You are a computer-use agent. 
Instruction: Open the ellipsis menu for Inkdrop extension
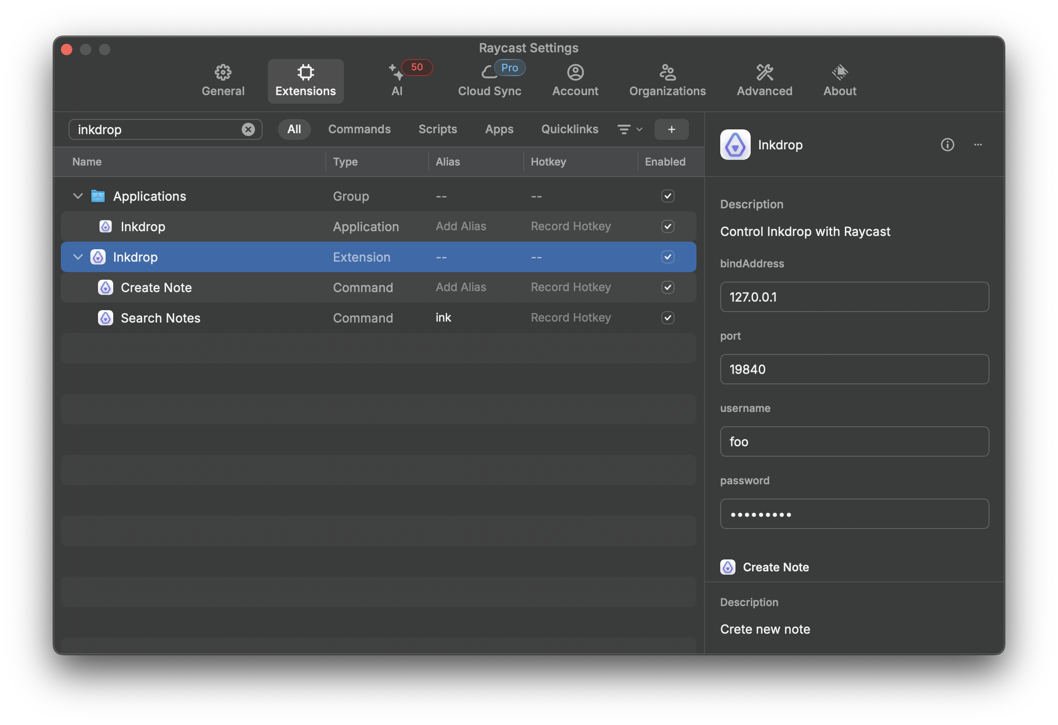[x=978, y=145]
